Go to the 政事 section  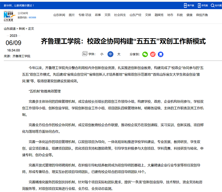[x=98, y=15]
